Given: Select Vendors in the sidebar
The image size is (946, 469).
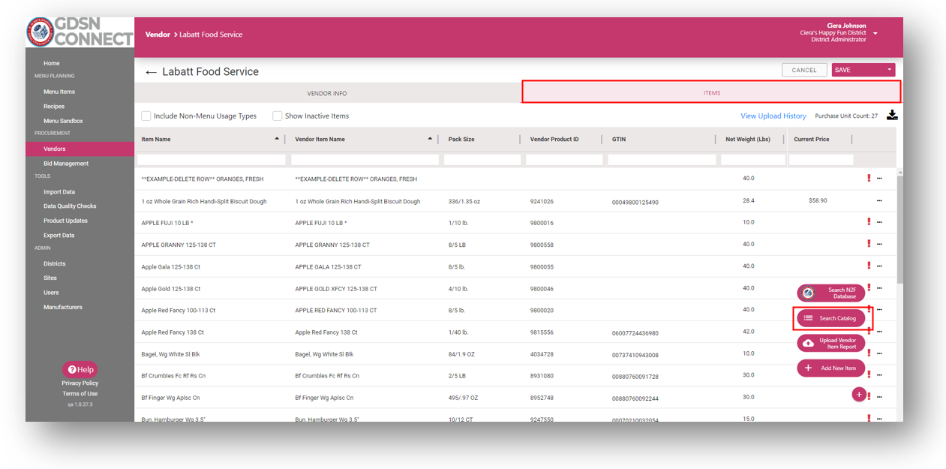Looking at the screenshot, I should (x=80, y=149).
